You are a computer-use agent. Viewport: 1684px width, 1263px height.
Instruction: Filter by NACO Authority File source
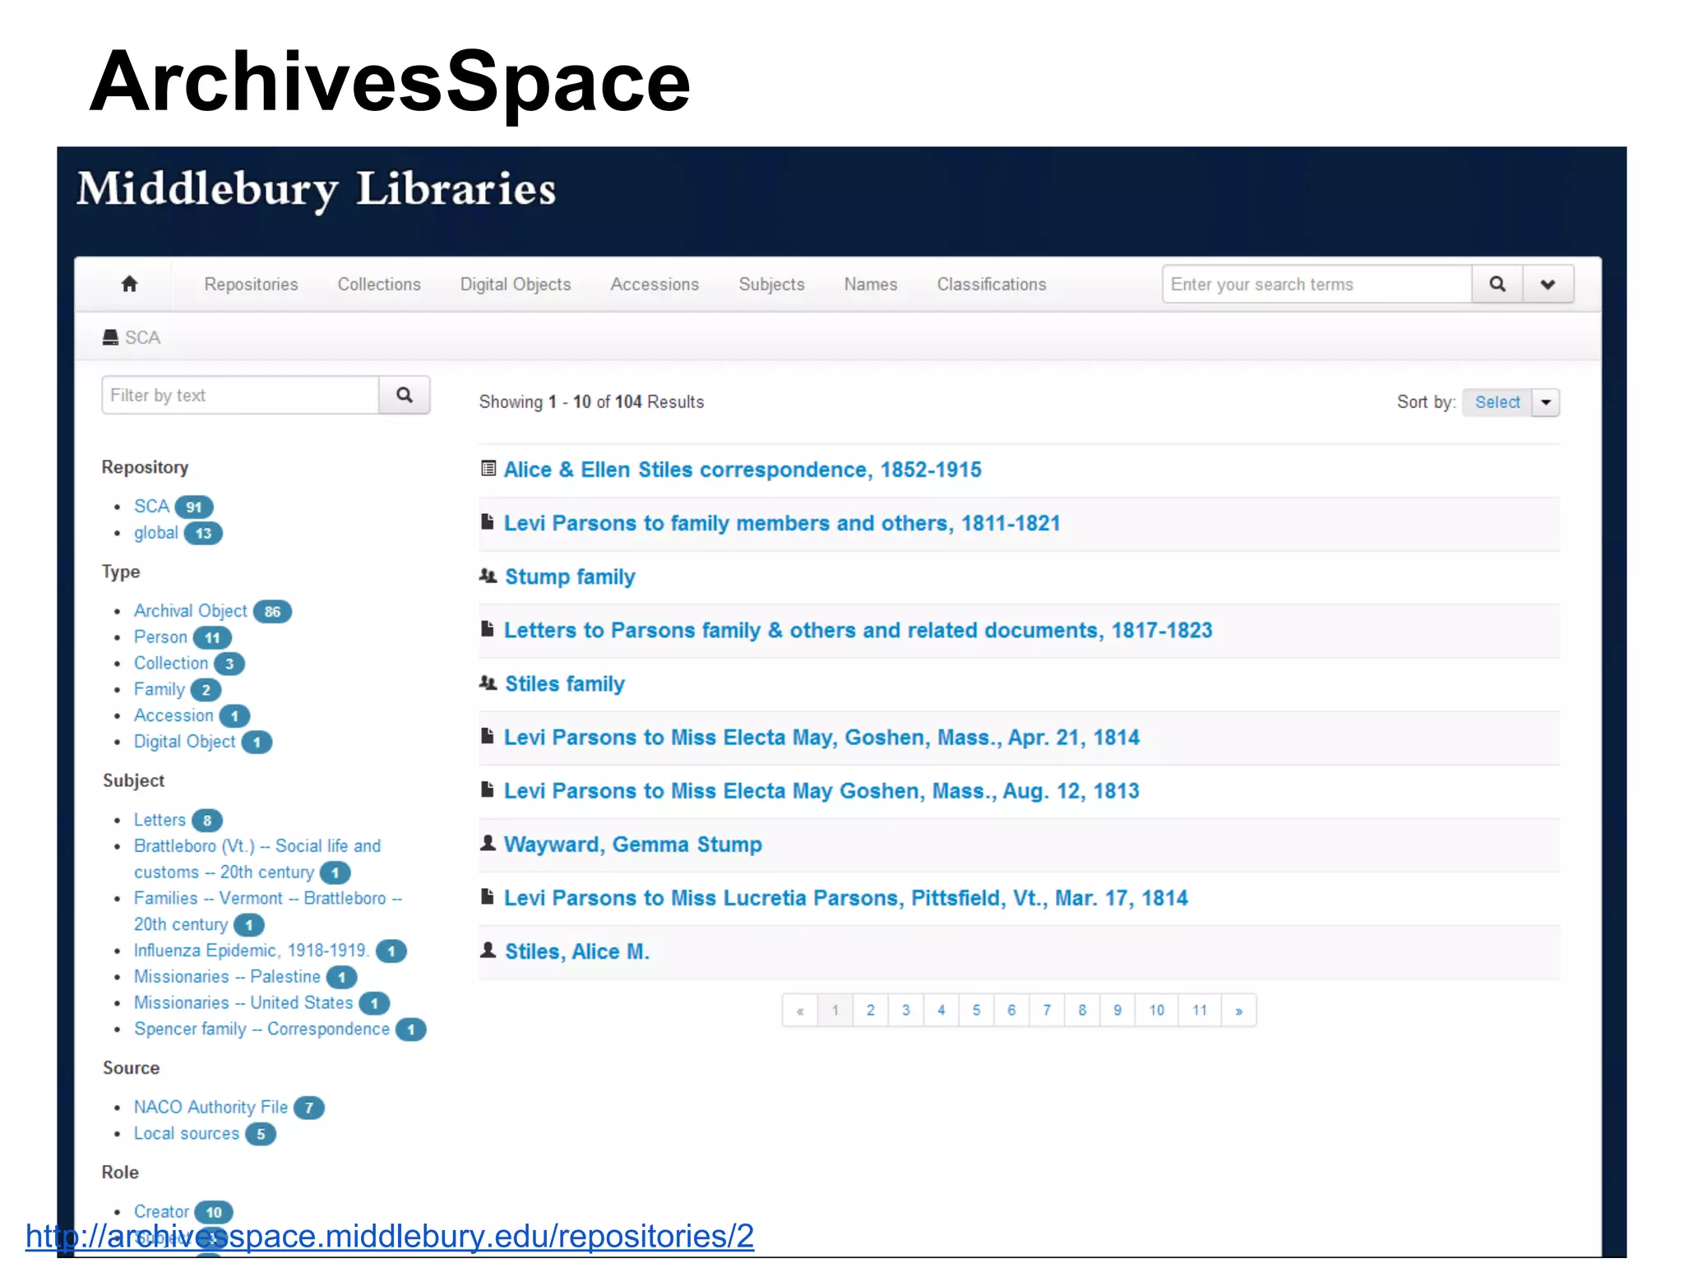(x=210, y=1108)
